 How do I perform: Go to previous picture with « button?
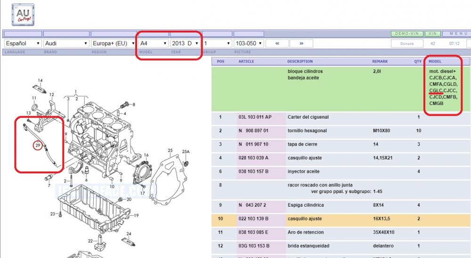point(277,43)
